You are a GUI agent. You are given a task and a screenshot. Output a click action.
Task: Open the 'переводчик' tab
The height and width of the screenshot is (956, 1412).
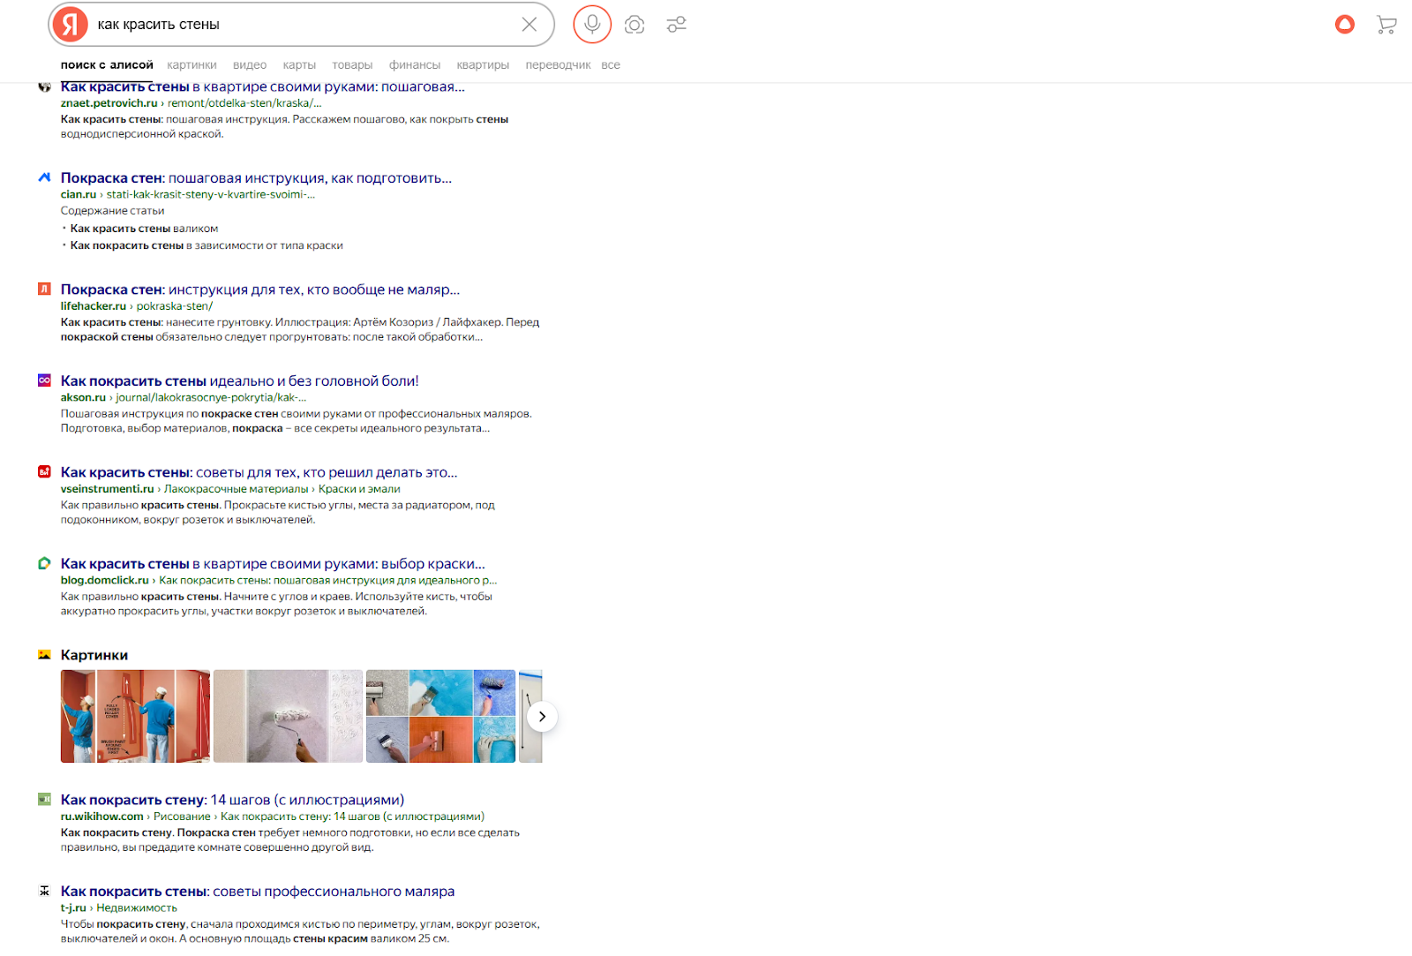[x=558, y=65]
